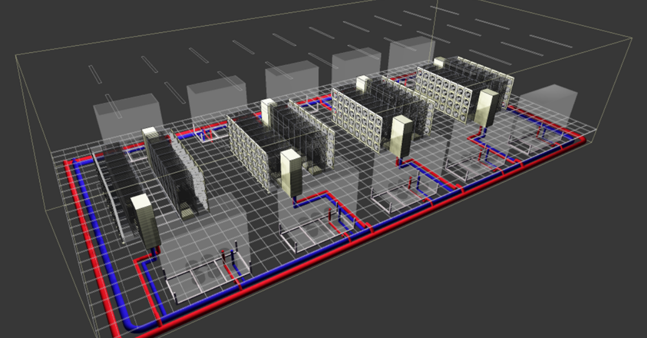This screenshot has height=338, width=647.
Task: Select the translucent overhead duct box on the right
Action: (x=550, y=102)
